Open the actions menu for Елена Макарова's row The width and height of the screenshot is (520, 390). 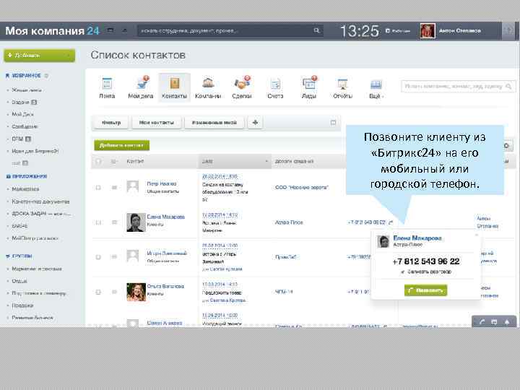click(114, 222)
